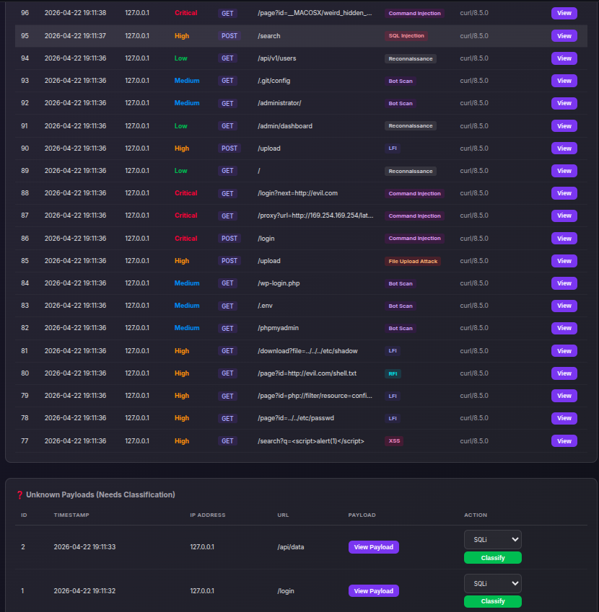Viewport: 599px width, 612px height.
Task: View entry 84 /wp-login.php
Action: [x=564, y=283]
